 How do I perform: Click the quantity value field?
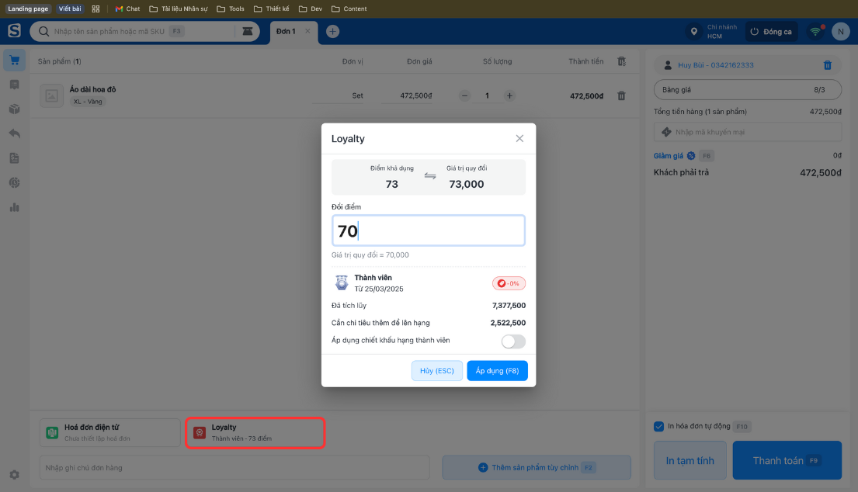point(487,95)
